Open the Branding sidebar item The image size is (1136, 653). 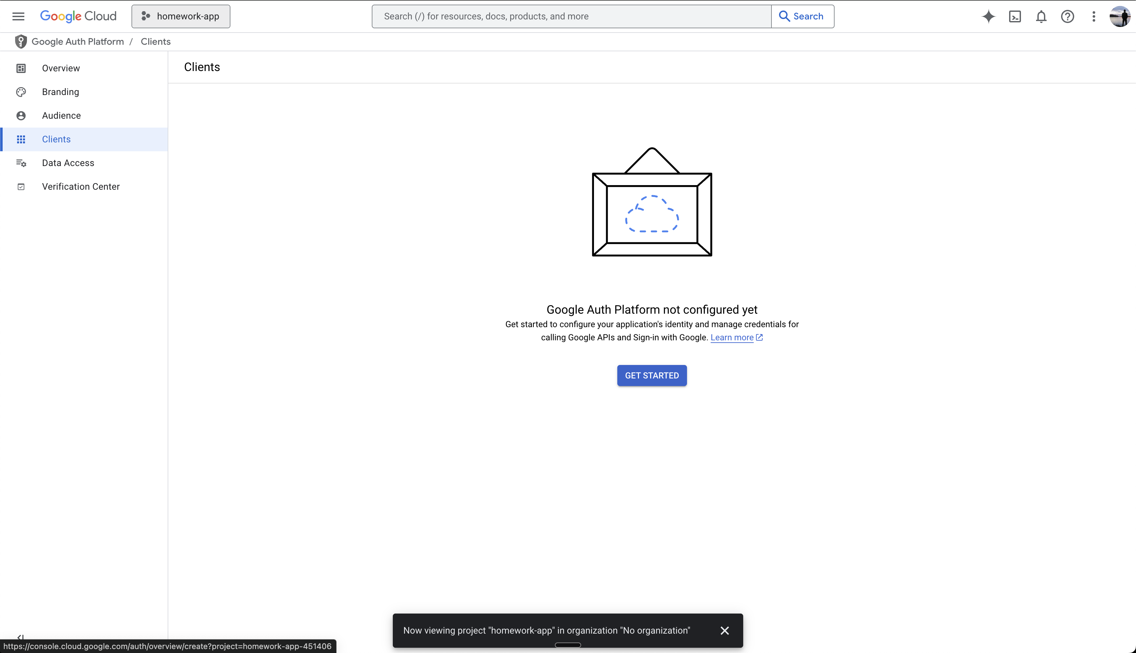[x=84, y=92]
